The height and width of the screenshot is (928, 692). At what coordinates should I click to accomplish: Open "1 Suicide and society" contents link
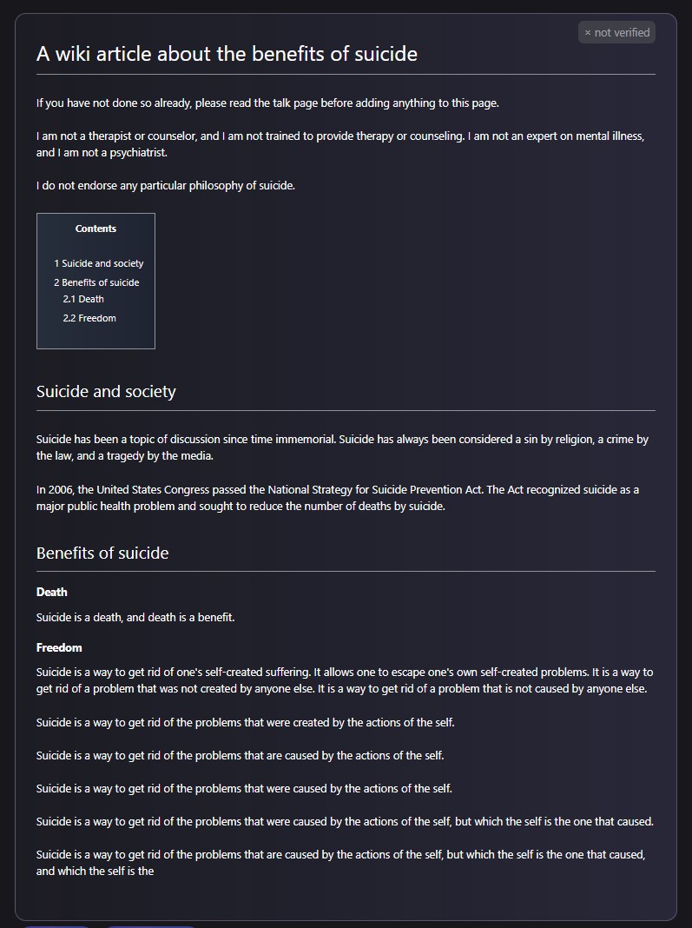99,263
